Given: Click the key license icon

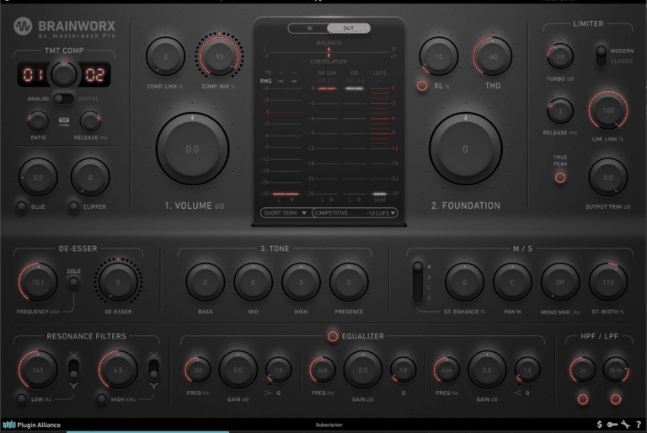Looking at the screenshot, I should click(x=612, y=425).
